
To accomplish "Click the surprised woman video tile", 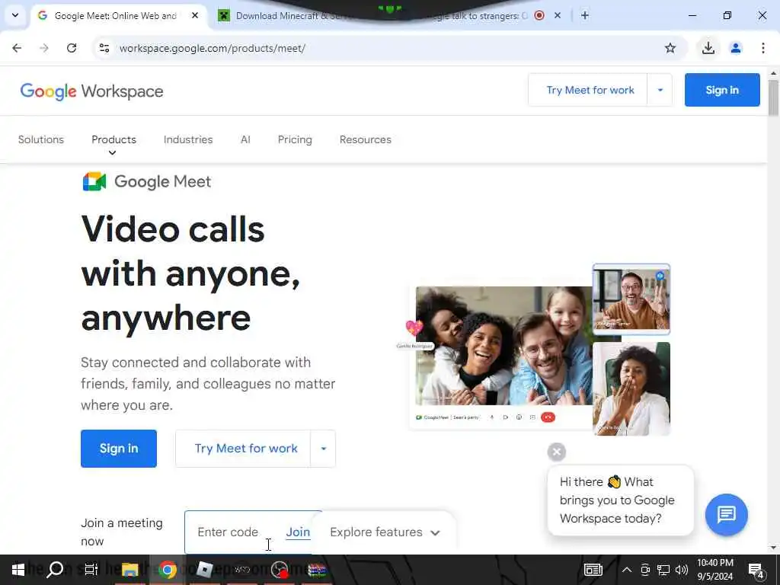I will click(x=631, y=388).
